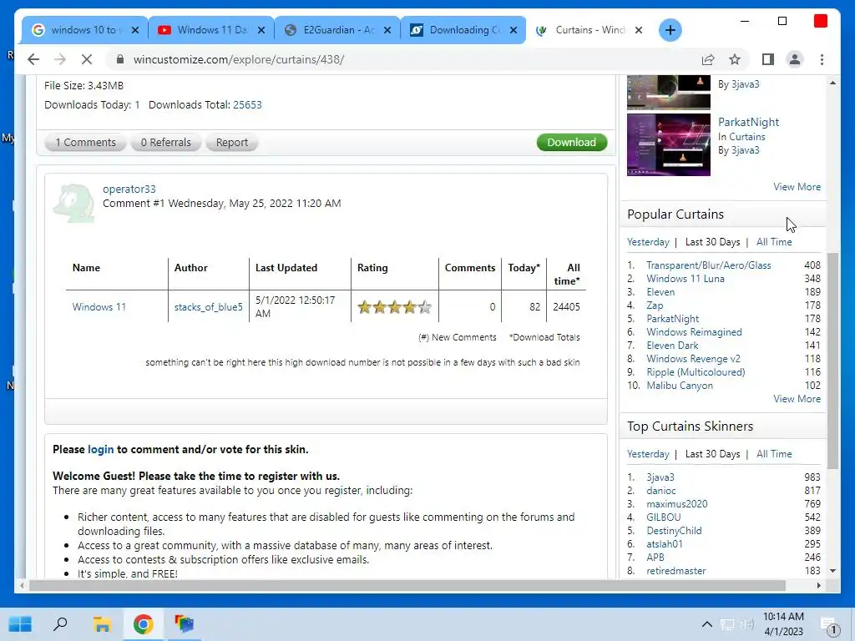
Task: Open Transparent/Blur/Aero/Glass curtain
Action: pyautogui.click(x=708, y=265)
